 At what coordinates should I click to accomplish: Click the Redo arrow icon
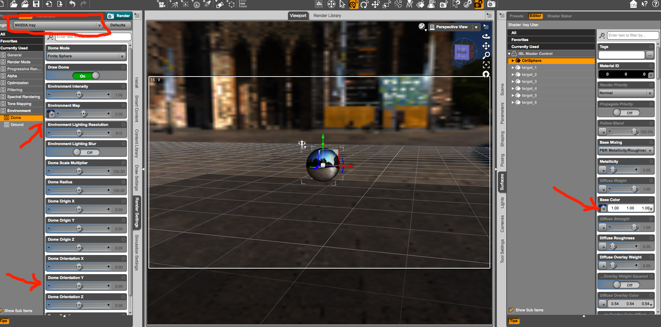[x=83, y=4]
